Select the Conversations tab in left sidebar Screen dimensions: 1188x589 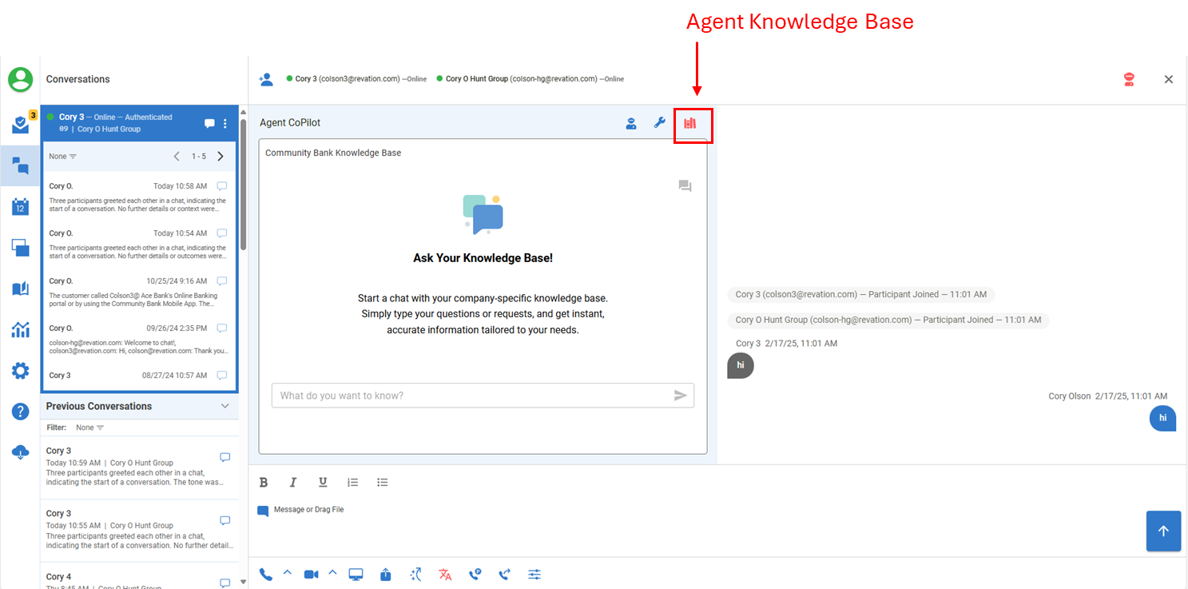tap(20, 165)
